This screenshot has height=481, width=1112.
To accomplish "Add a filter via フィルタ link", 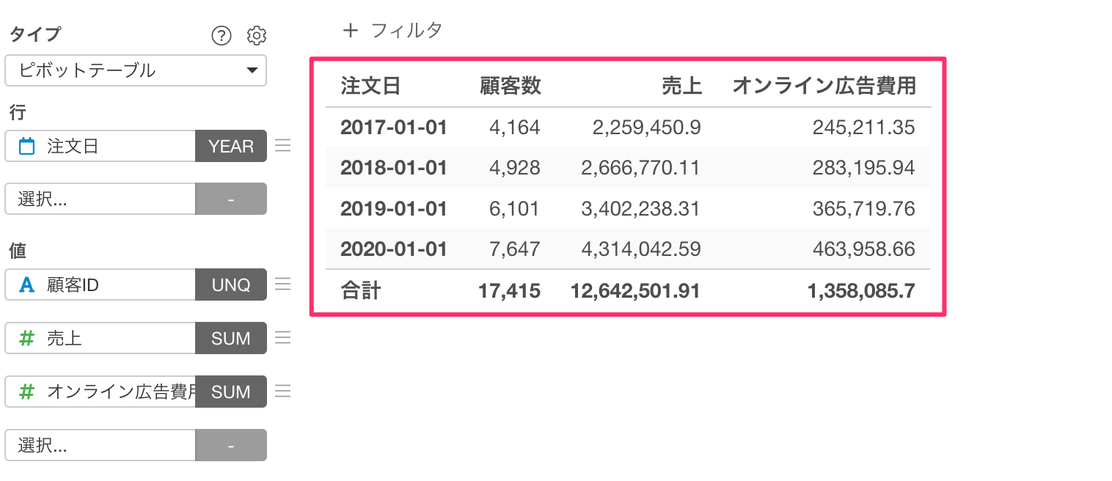I will 407,30.
